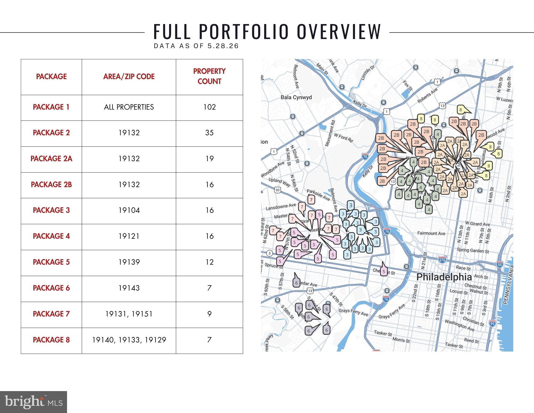Image resolution: width=534 pixels, height=413 pixels.
Task: Click the count 19 in Package 2A row
Action: pos(209,159)
